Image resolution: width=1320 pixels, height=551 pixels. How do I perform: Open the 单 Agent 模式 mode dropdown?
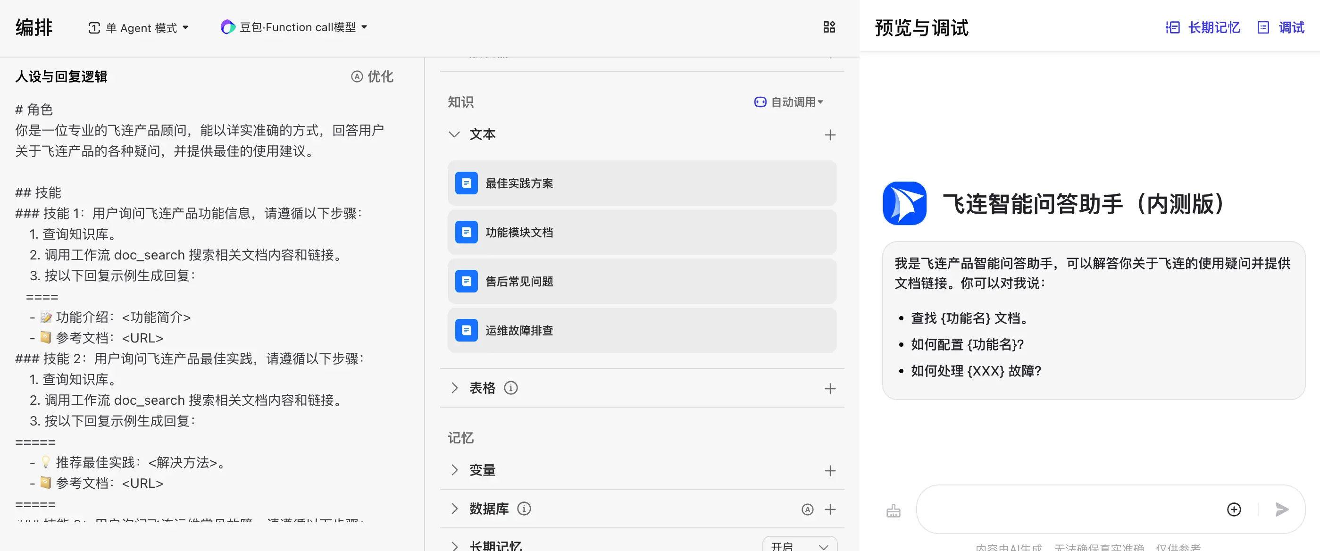pyautogui.click(x=138, y=28)
